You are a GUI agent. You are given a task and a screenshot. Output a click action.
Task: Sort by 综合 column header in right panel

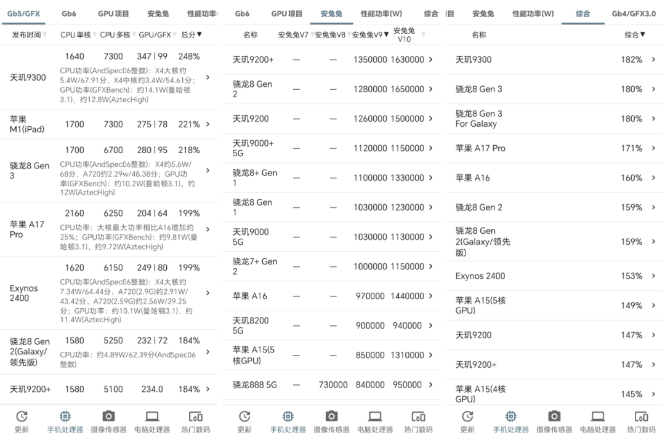coord(634,34)
